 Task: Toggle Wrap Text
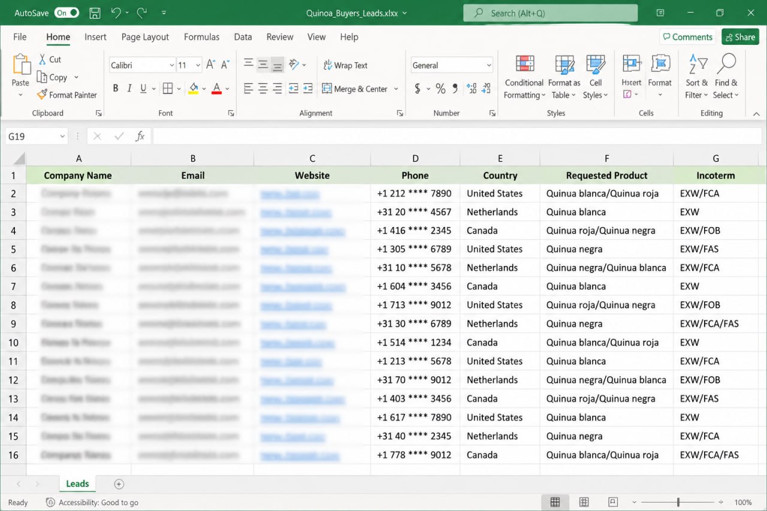point(345,65)
